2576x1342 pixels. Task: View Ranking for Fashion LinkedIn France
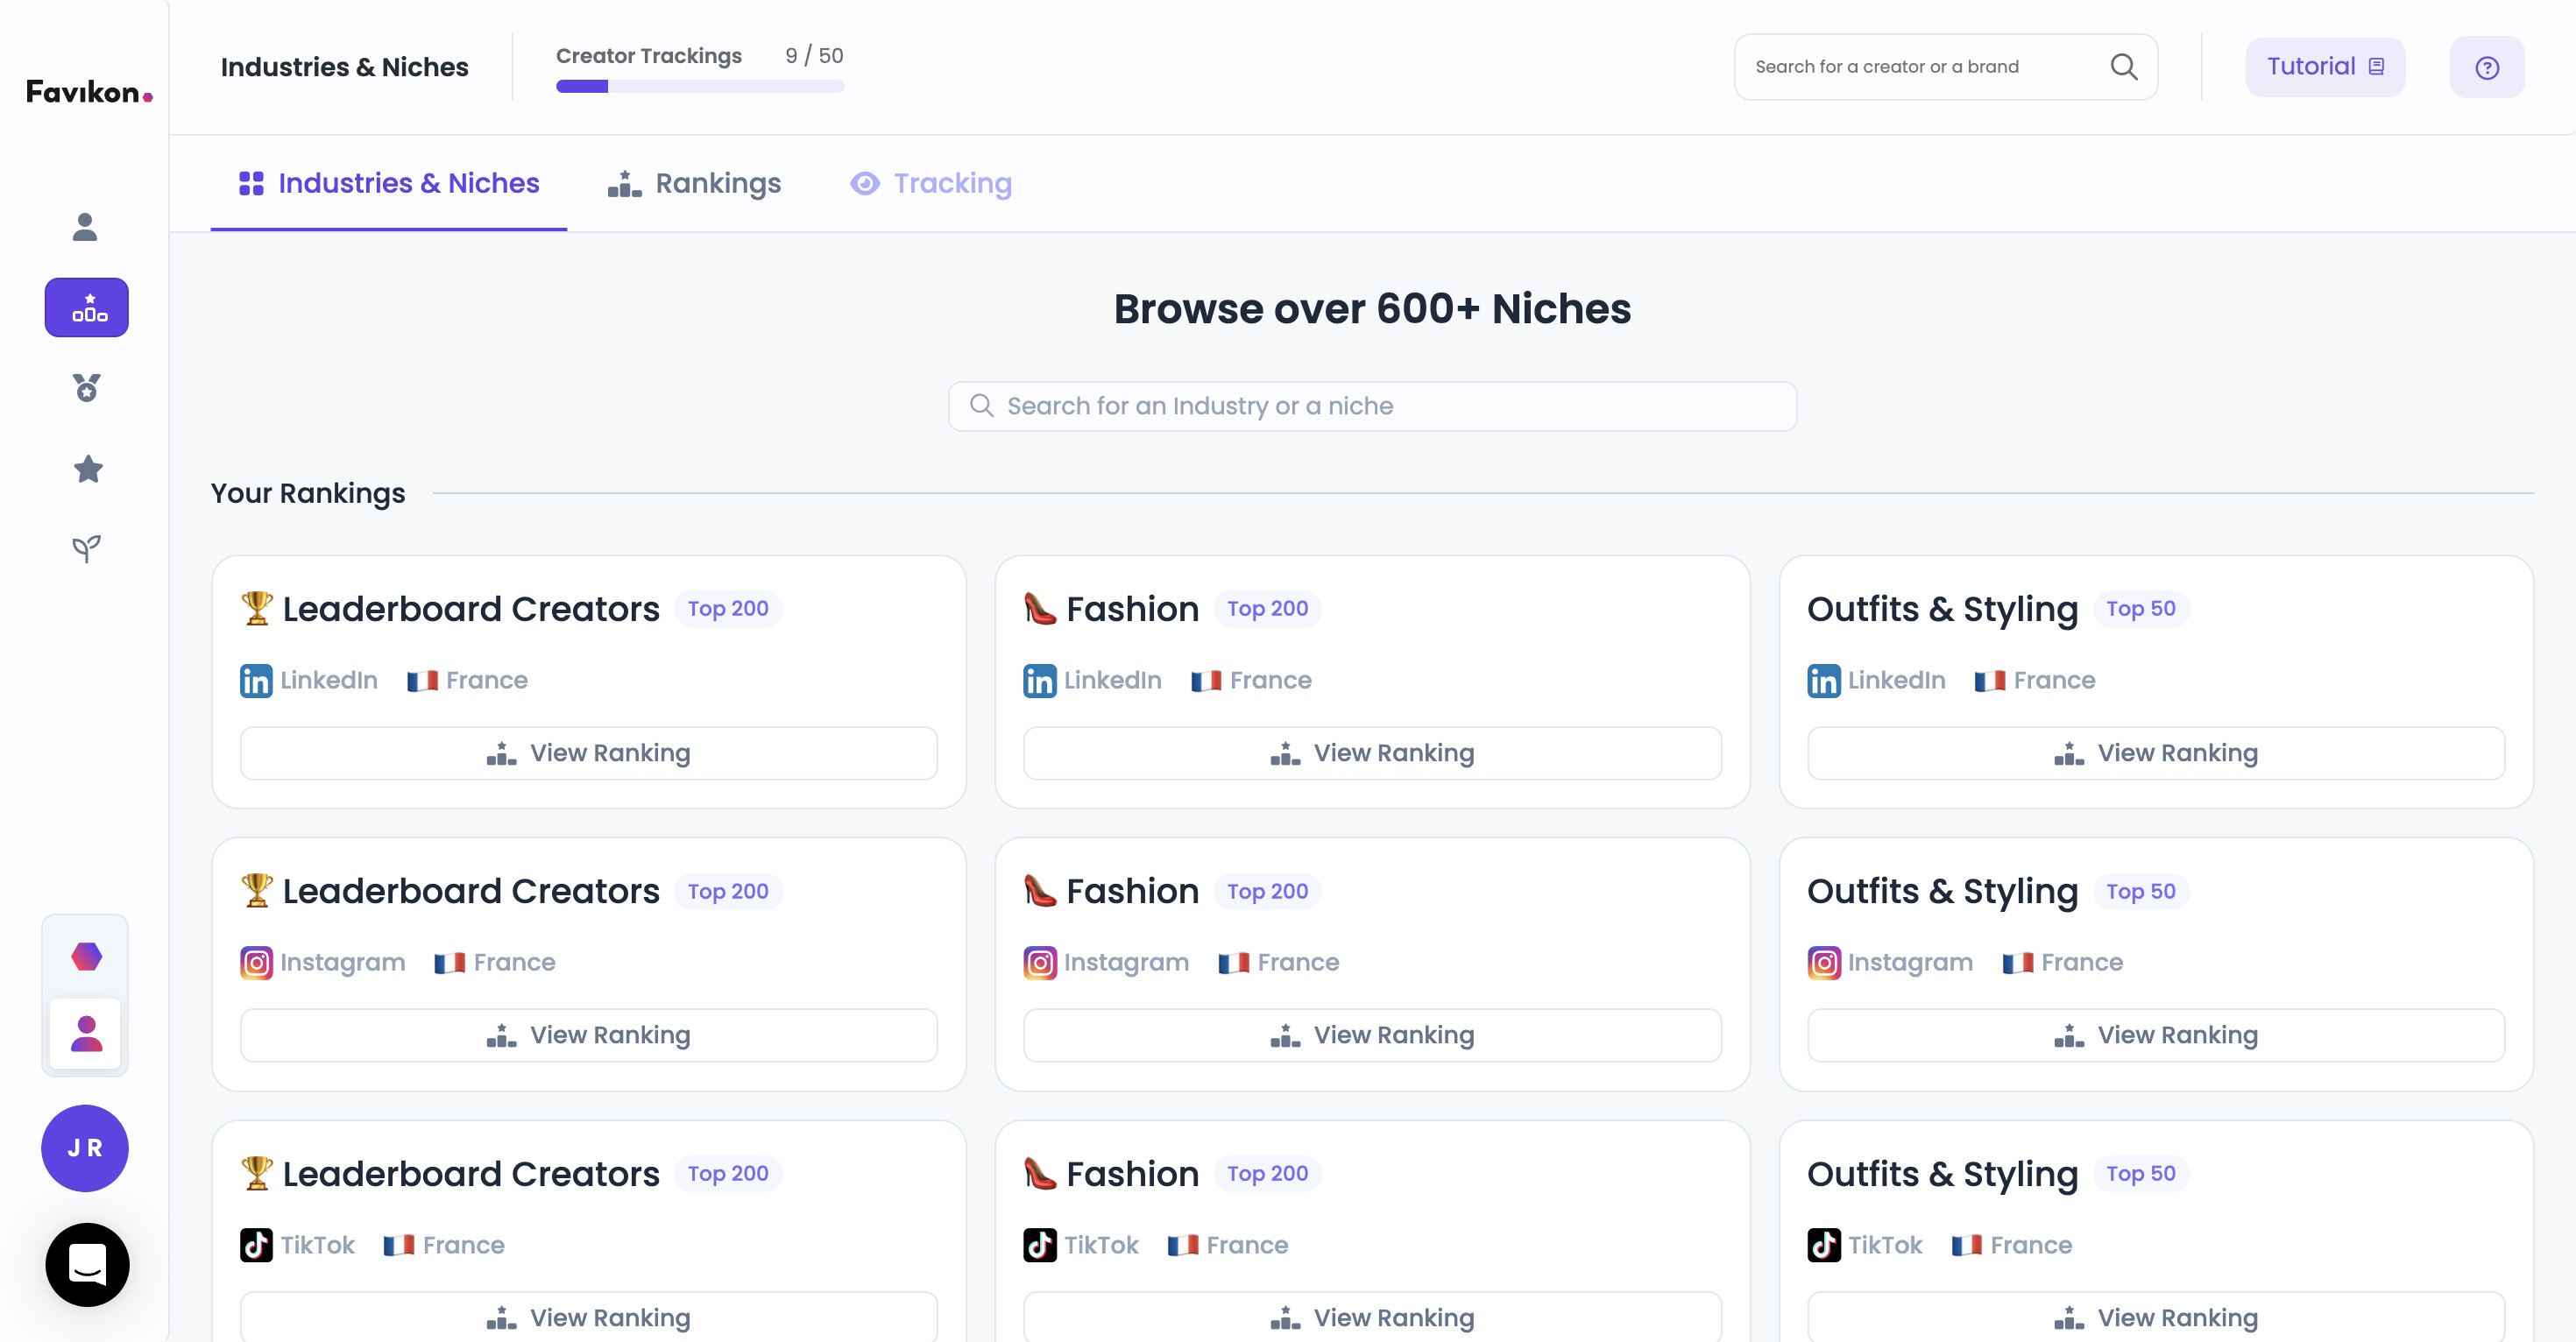[x=1371, y=753]
